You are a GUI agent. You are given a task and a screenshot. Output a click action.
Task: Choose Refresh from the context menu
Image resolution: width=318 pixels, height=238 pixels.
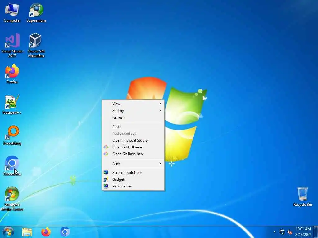[x=133, y=117]
